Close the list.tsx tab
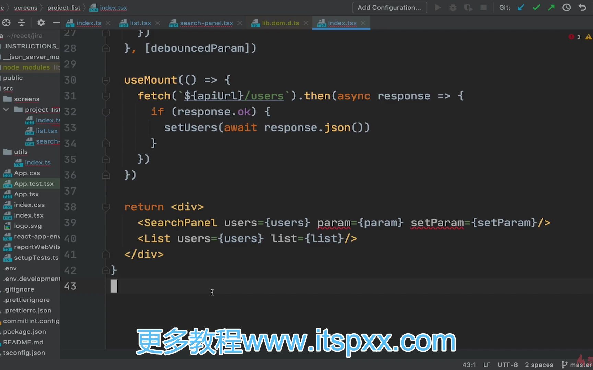Image resolution: width=593 pixels, height=370 pixels. [158, 23]
